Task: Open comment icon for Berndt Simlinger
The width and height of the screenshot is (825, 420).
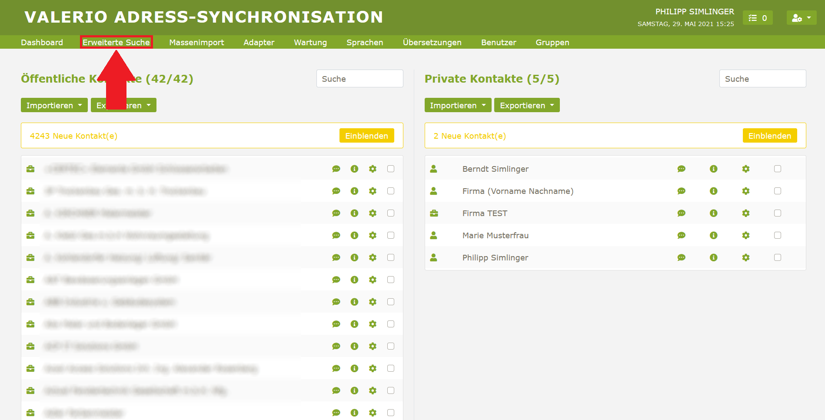Action: [x=681, y=169]
